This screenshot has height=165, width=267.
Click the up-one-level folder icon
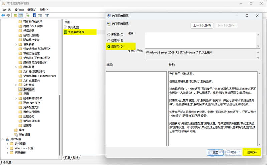pyautogui.click(x=15, y=15)
